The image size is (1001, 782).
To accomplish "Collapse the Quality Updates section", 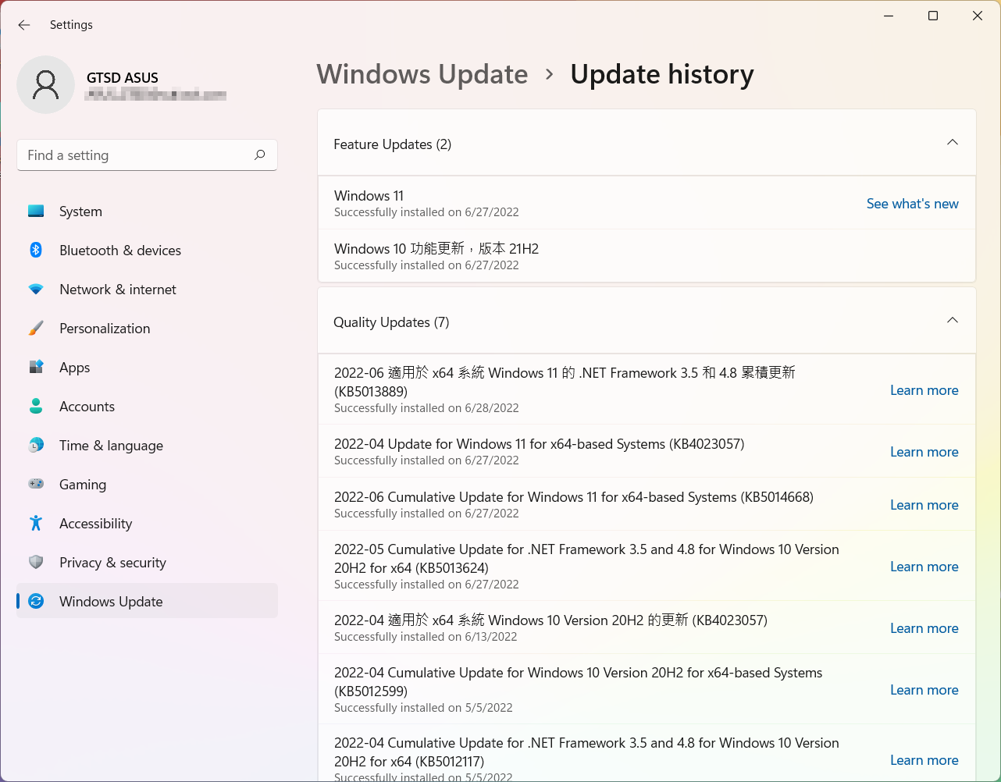I will point(952,321).
